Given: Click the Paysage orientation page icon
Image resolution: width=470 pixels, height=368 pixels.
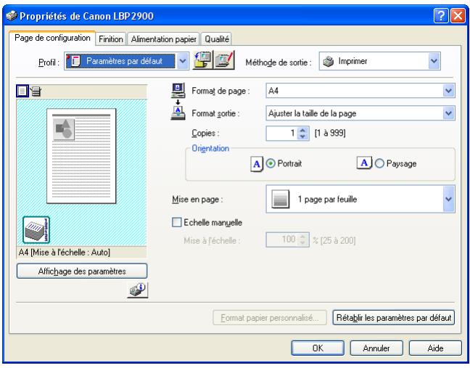Looking at the screenshot, I should (364, 163).
